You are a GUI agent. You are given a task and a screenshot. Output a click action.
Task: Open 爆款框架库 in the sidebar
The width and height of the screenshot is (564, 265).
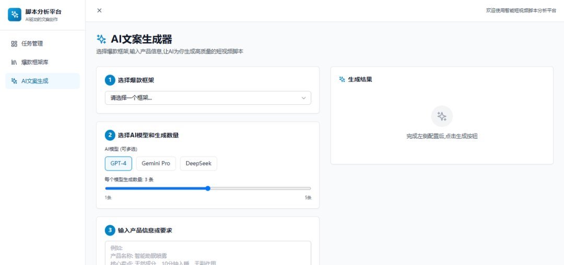point(42,63)
